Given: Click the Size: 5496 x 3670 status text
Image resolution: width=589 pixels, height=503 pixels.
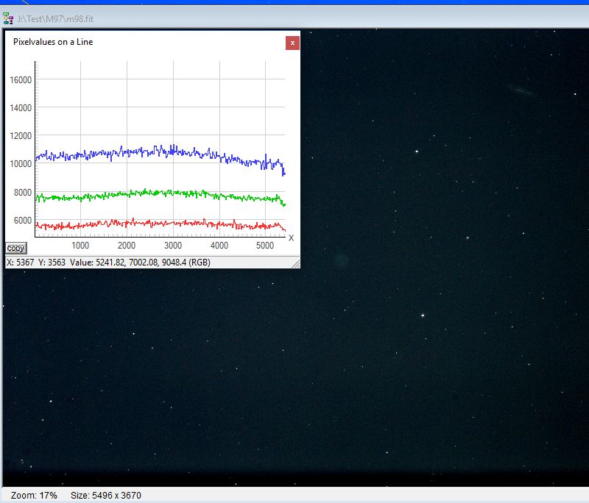Looking at the screenshot, I should click(x=105, y=496).
